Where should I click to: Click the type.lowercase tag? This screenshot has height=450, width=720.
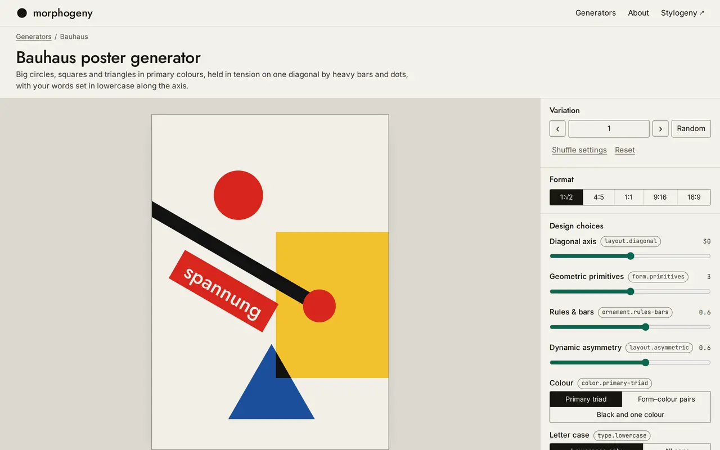click(622, 435)
